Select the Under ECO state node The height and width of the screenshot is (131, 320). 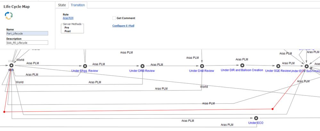(x=256, y=118)
